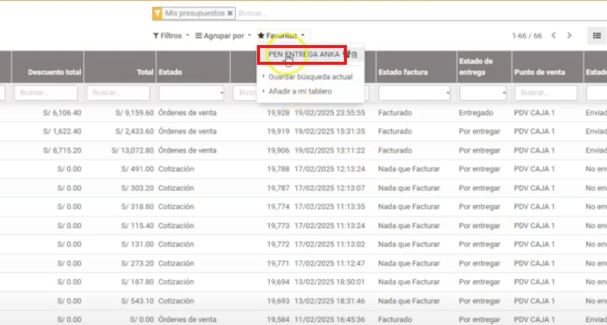The width and height of the screenshot is (607, 325).
Task: Open the order numbered 19,928
Action: point(278,113)
